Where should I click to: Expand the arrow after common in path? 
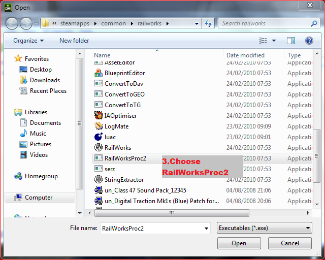132,24
